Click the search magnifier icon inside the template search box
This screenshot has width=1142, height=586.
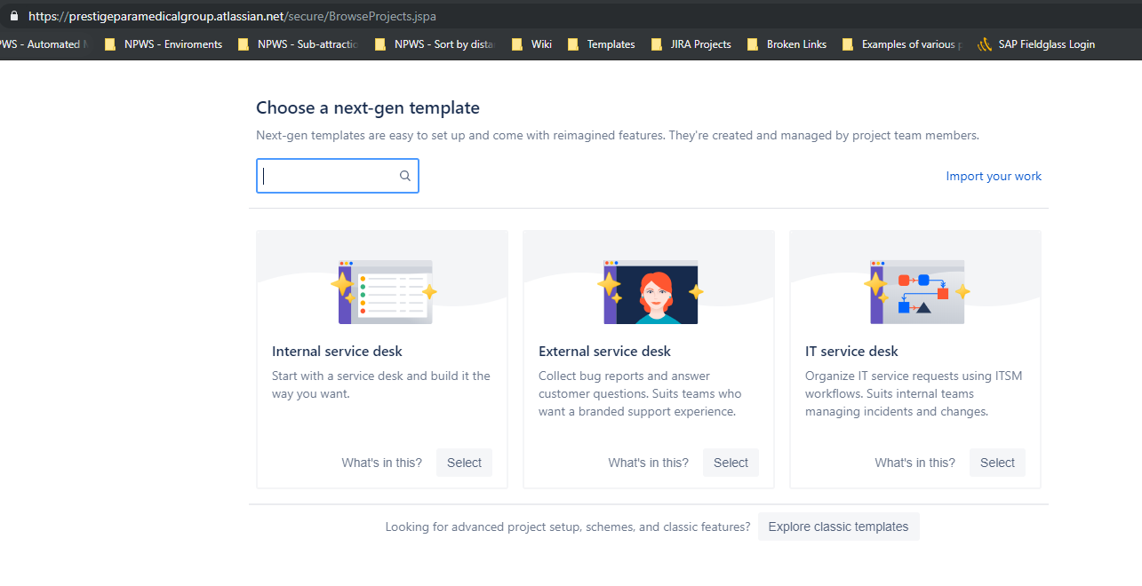[x=404, y=175]
